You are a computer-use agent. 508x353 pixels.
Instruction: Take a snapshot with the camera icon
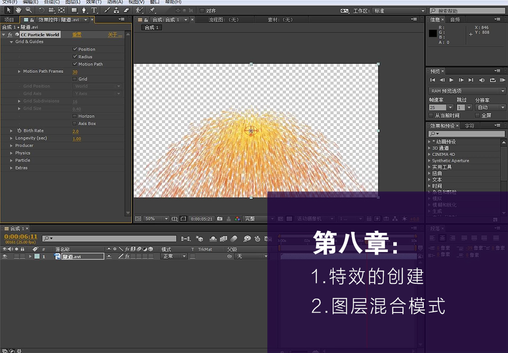click(x=220, y=219)
